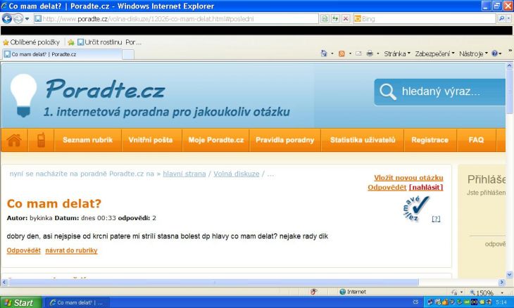Open FAQ in the orange navigation

click(x=476, y=140)
